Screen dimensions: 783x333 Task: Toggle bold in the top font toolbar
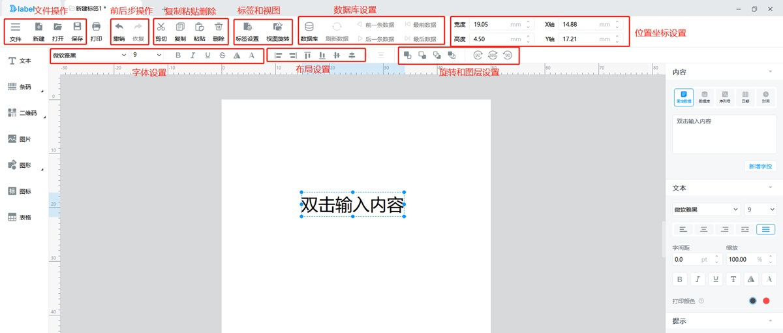(x=178, y=55)
